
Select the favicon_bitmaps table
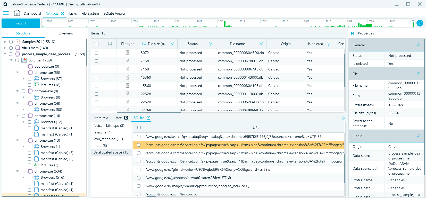[108, 125]
